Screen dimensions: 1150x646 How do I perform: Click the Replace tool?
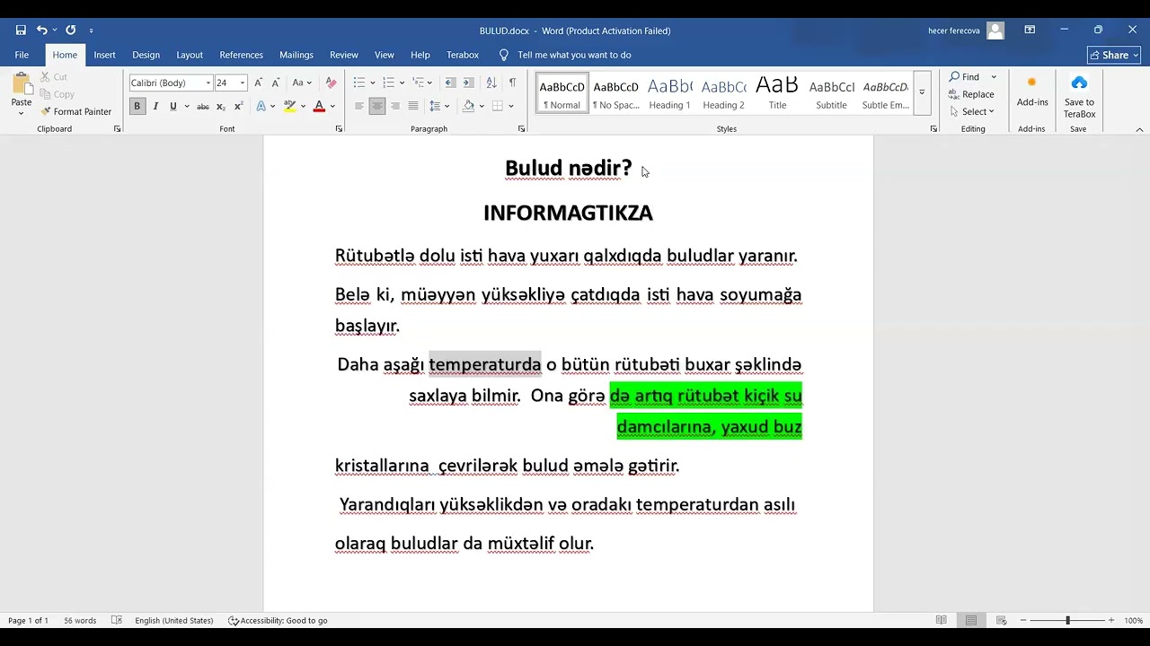(971, 94)
